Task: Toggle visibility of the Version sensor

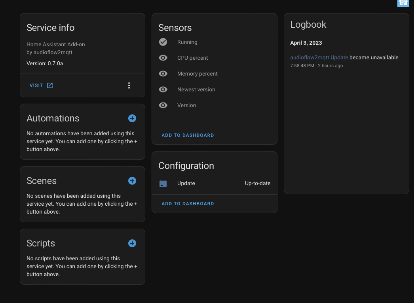Action: [x=163, y=105]
